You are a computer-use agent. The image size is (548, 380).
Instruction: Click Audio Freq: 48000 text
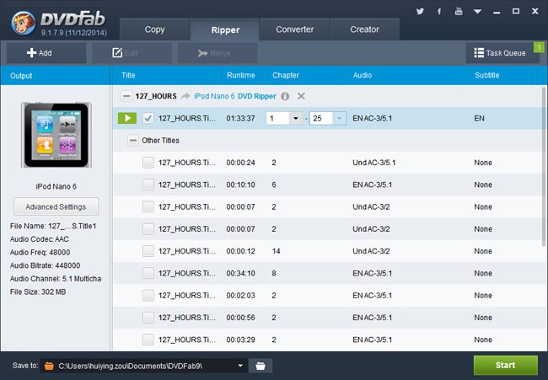click(40, 252)
